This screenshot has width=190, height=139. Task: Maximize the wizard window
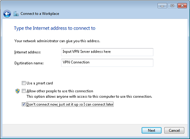(172, 6)
